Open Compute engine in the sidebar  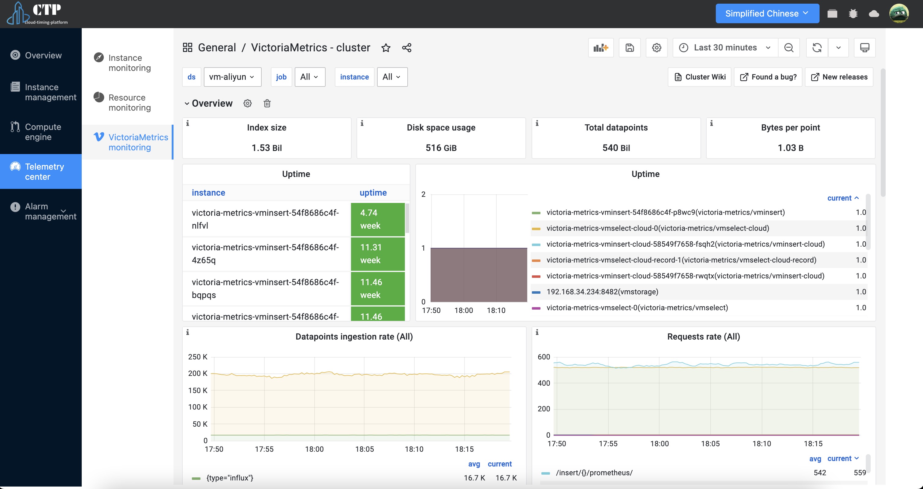(x=41, y=132)
